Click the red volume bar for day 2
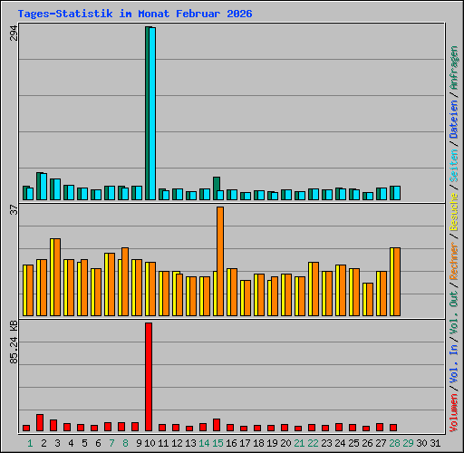This screenshot has height=453, width=464. tap(40, 422)
